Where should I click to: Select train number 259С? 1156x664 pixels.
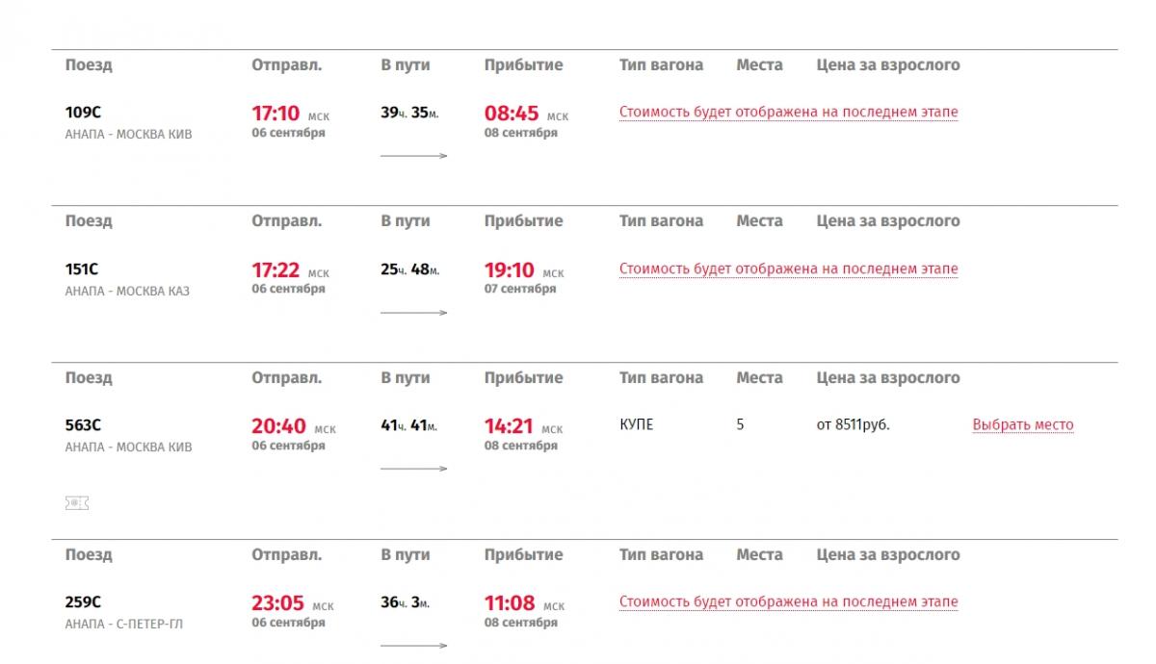(x=83, y=602)
